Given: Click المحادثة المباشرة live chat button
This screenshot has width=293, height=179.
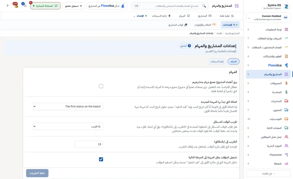Looking at the screenshot, I should tap(45, 6).
